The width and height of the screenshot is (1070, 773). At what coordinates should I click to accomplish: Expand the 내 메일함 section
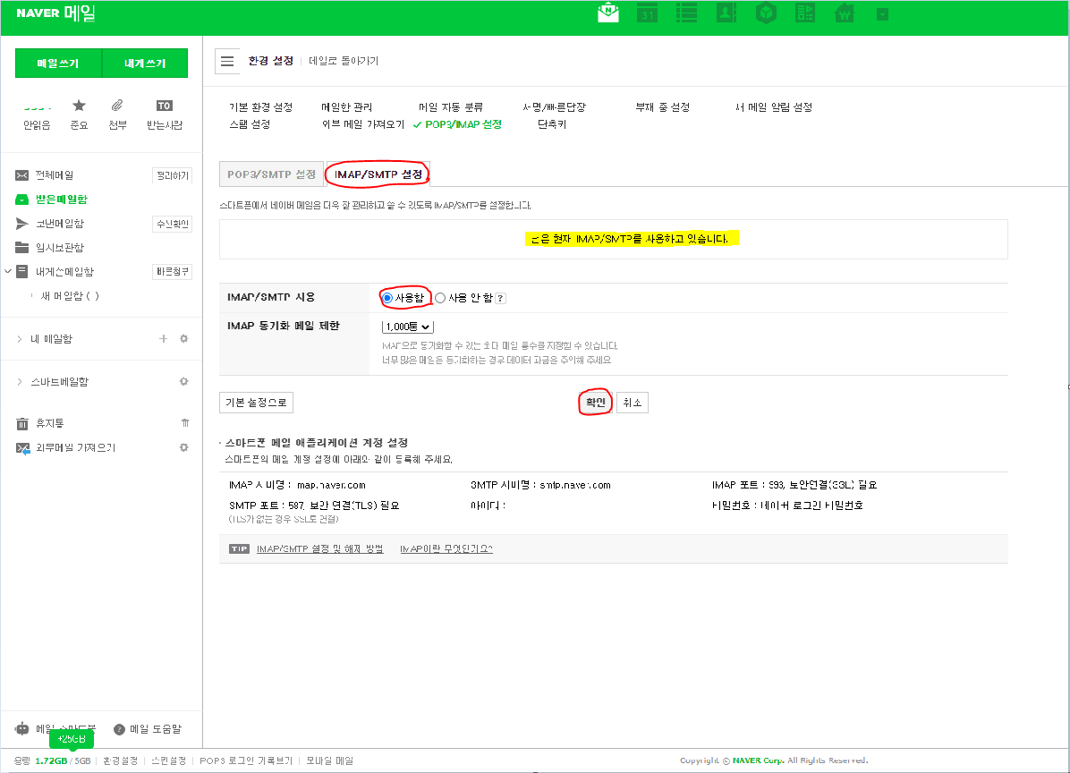19,338
